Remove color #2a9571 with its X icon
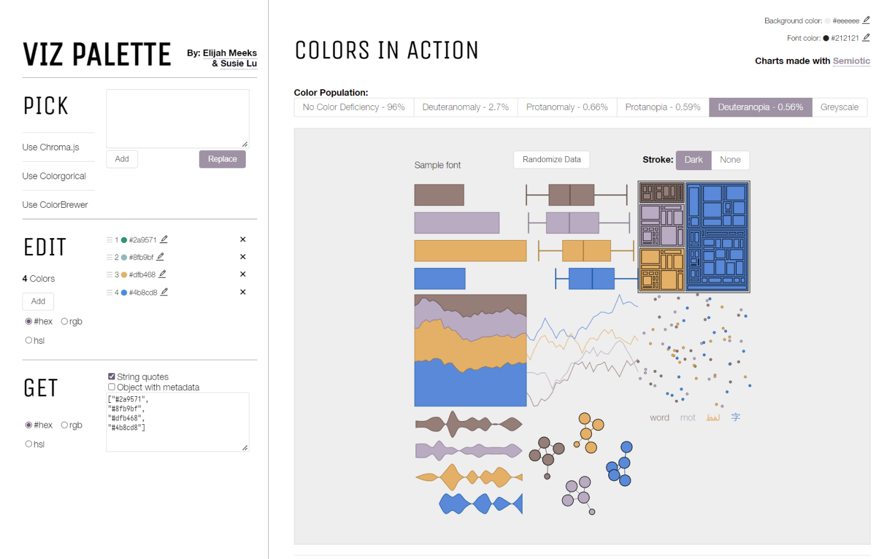 tap(243, 239)
